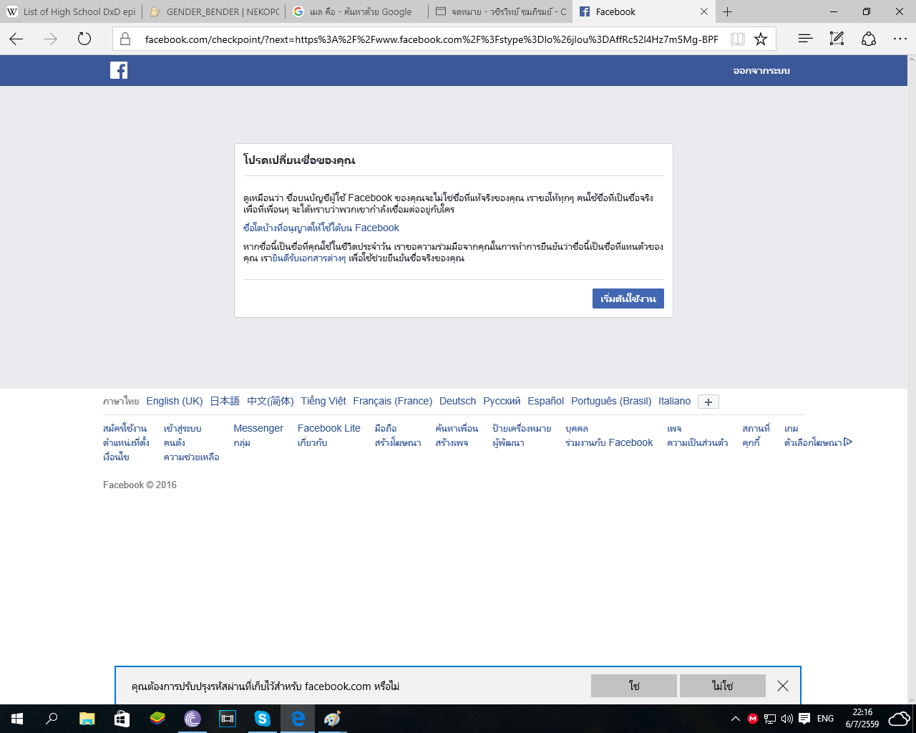Switch to the Google search tab
916x733 pixels.
click(357, 11)
